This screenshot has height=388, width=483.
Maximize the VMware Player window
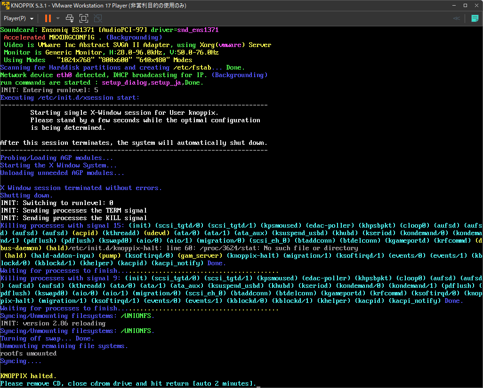[465, 6]
